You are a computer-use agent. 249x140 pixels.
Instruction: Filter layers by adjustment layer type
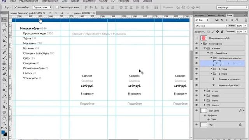[222, 20]
